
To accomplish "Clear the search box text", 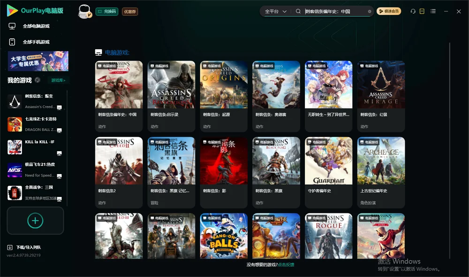I will coord(370,12).
